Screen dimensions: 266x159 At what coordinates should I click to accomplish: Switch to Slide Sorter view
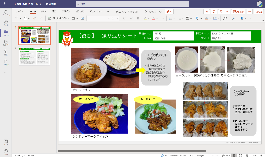[240, 156]
